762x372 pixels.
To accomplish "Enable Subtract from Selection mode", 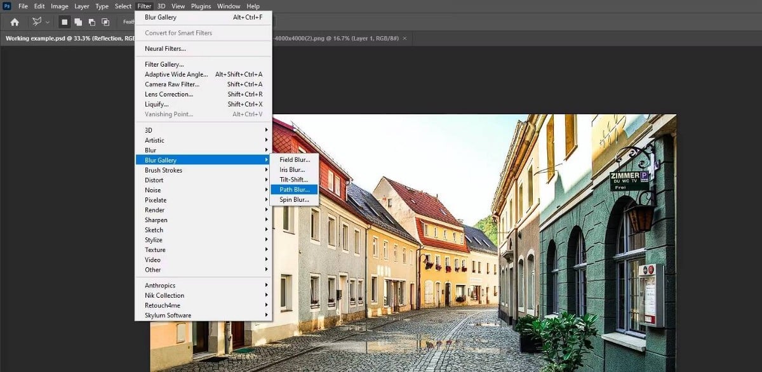I will pos(92,21).
